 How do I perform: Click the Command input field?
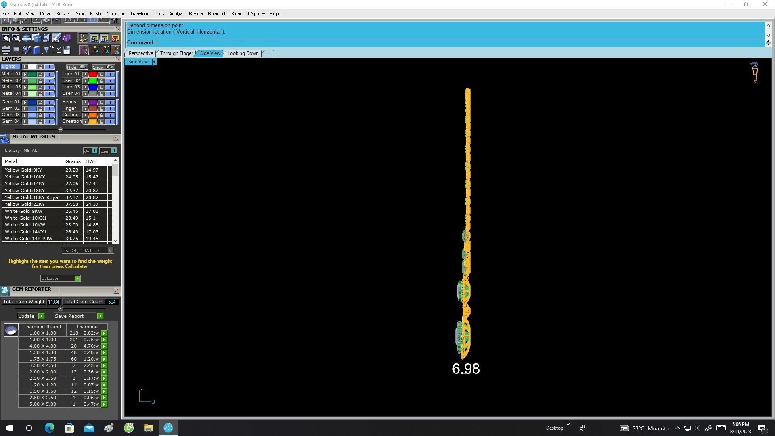click(460, 43)
